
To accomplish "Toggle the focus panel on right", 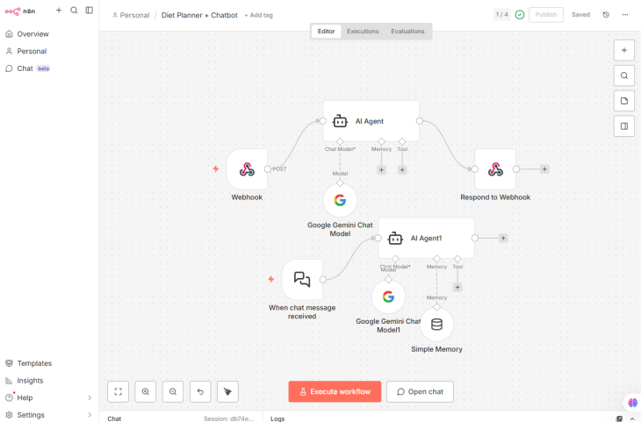I will pos(624,126).
